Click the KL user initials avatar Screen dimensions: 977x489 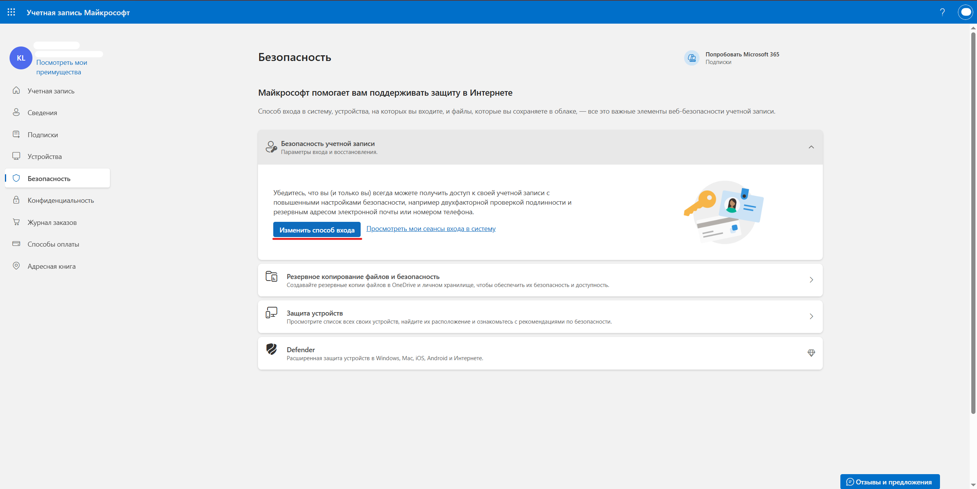pos(21,58)
